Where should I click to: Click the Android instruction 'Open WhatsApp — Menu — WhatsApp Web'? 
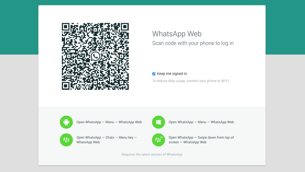pyautogui.click(x=109, y=122)
